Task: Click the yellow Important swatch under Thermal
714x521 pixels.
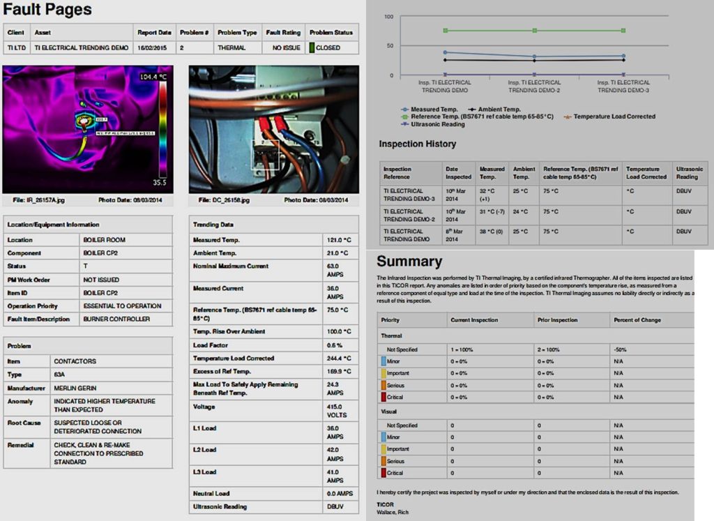Action: click(383, 373)
